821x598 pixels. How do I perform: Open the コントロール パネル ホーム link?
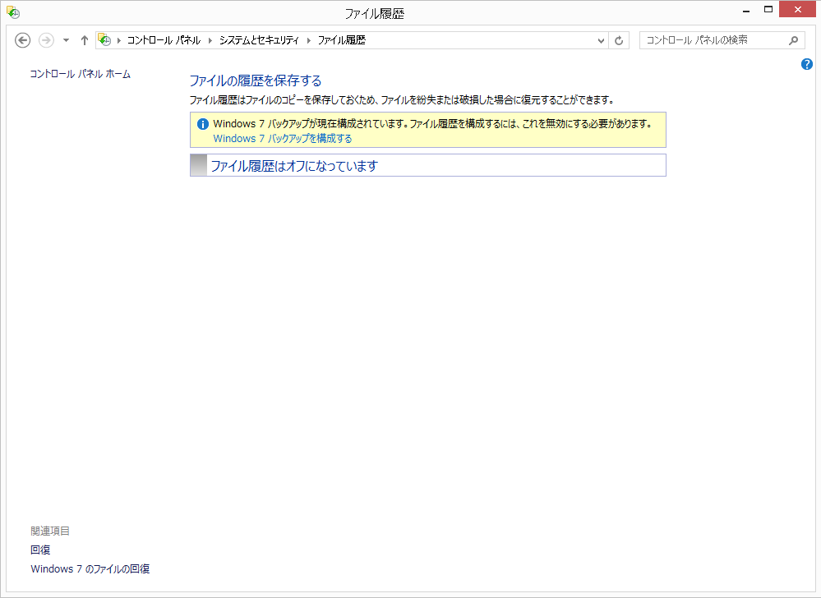tap(80, 74)
